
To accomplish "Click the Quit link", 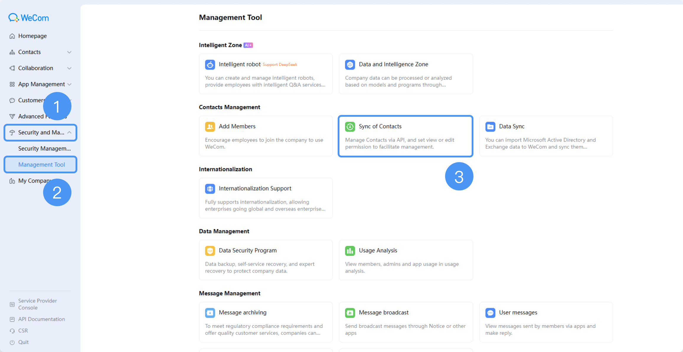I will (23, 342).
